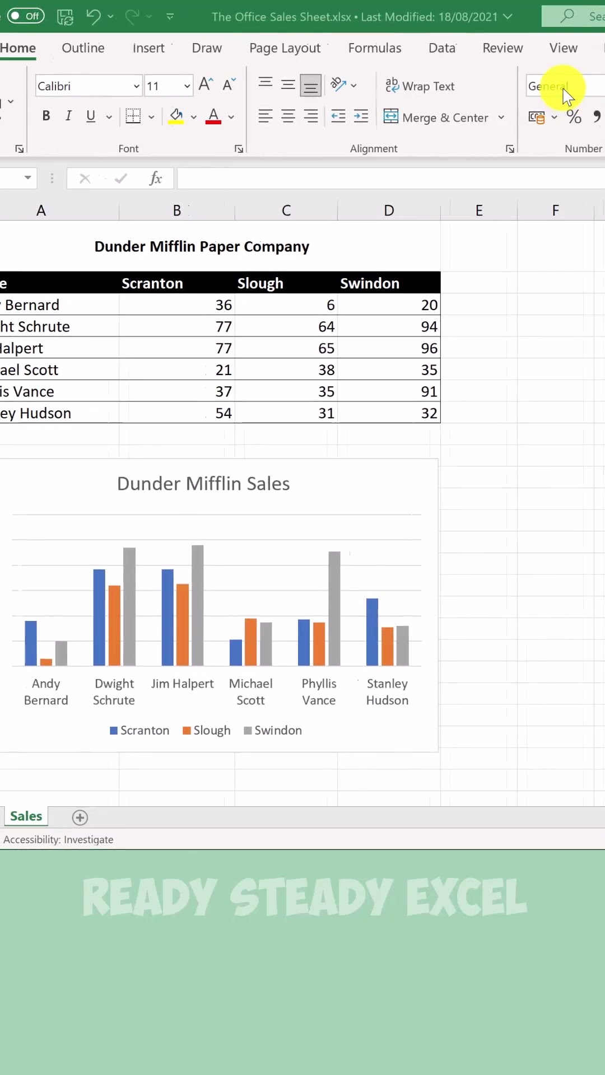
Task: Open the Insert ribbon tab
Action: tap(148, 48)
